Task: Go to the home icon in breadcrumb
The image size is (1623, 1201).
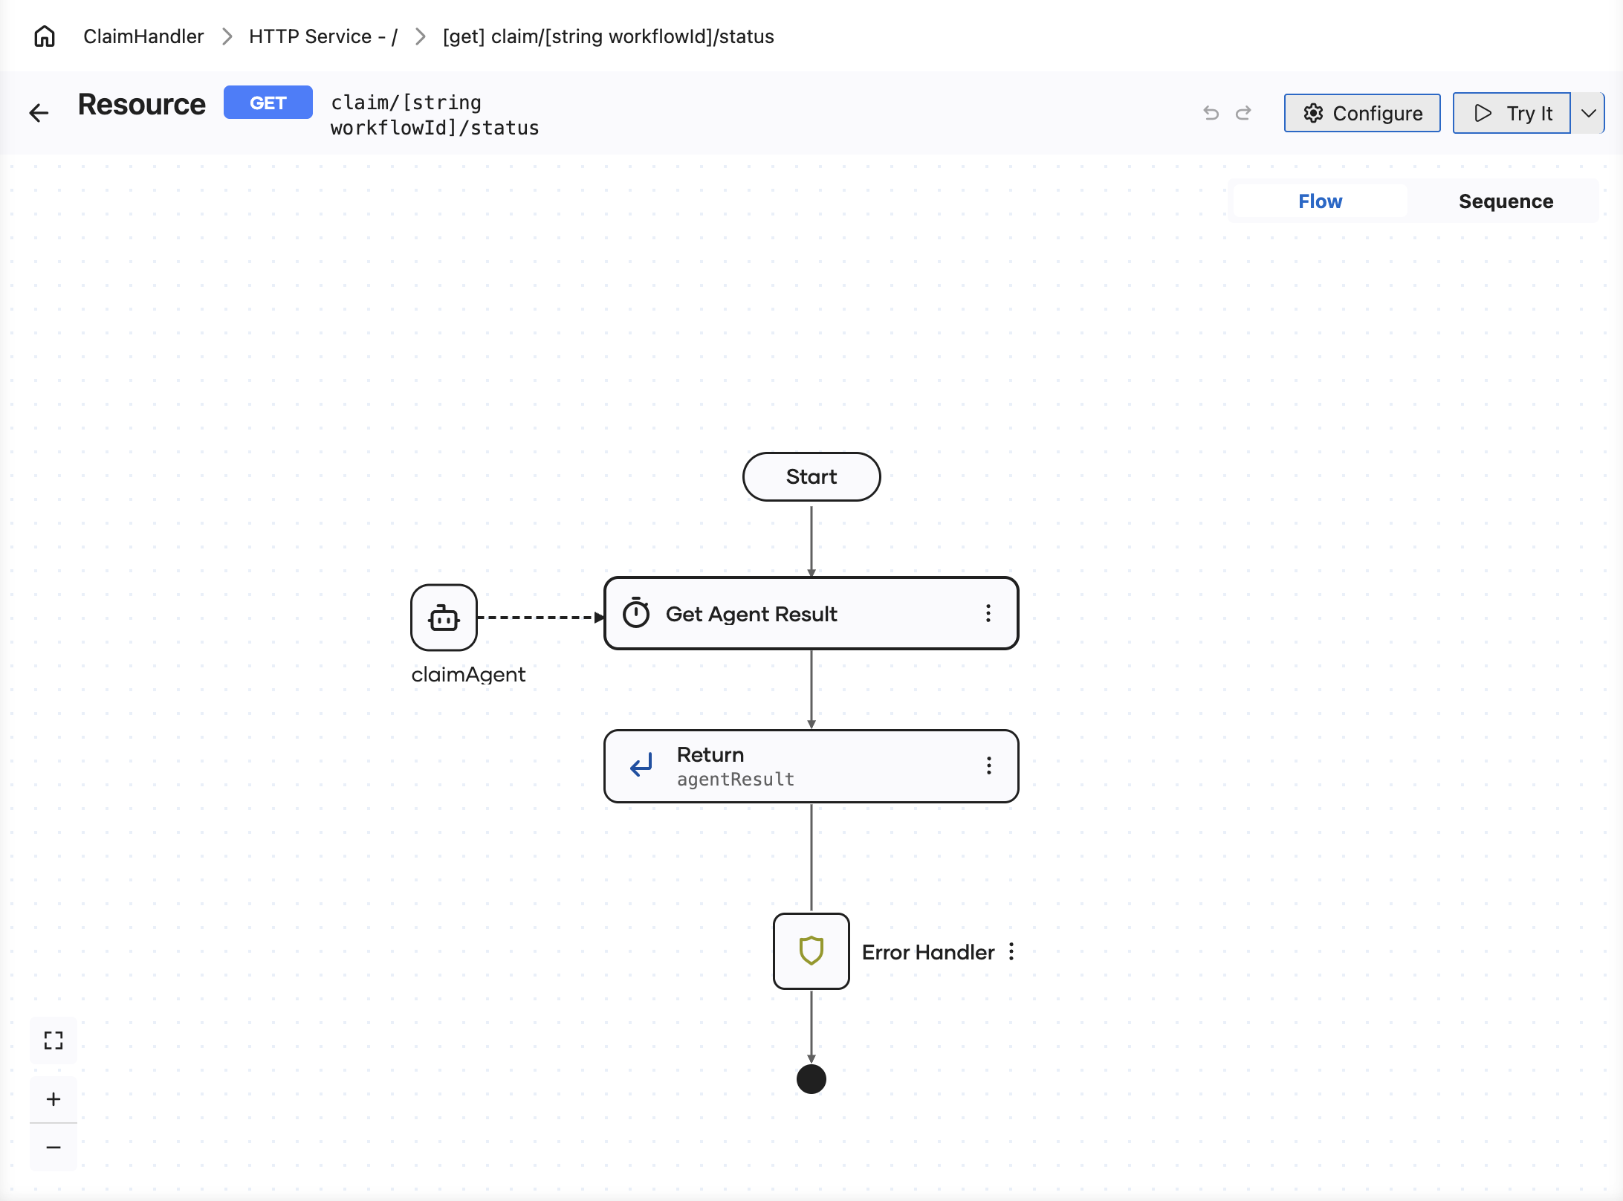Action: (x=45, y=36)
